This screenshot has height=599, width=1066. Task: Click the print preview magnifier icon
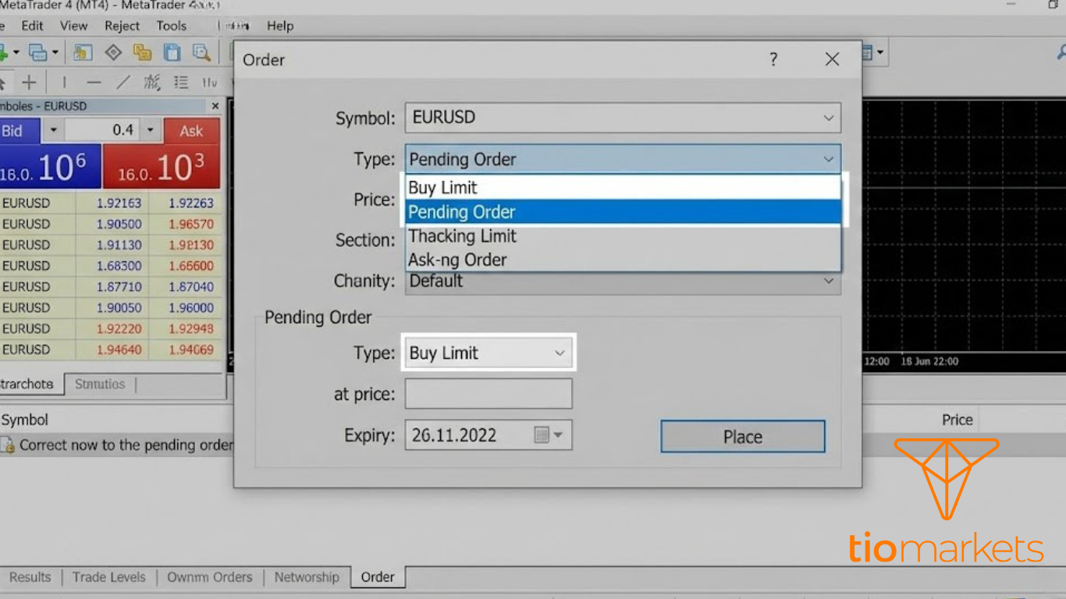pyautogui.click(x=203, y=52)
